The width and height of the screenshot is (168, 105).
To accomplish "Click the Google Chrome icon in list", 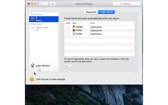I will [74, 27].
